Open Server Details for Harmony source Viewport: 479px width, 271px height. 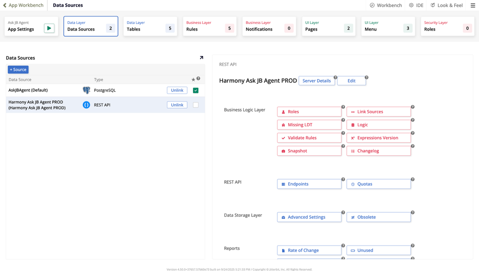pyautogui.click(x=316, y=81)
